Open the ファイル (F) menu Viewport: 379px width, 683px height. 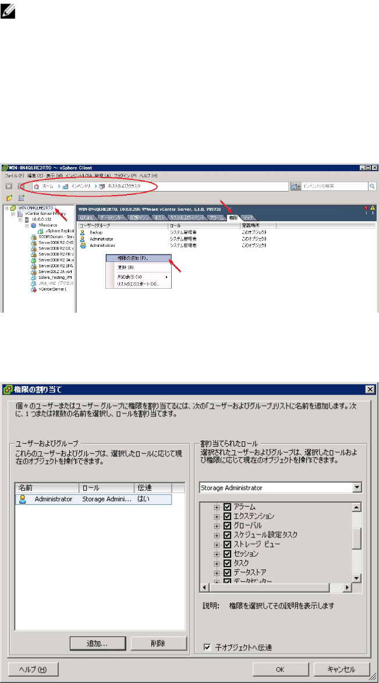point(15,175)
